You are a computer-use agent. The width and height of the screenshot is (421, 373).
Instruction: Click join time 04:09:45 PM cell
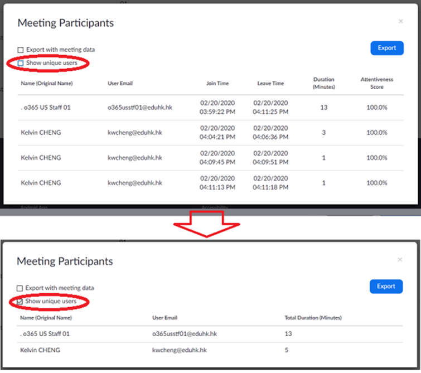pyautogui.click(x=217, y=158)
